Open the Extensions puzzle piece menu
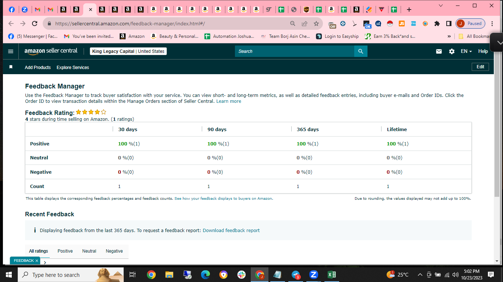Viewport: 503px width, 282px height. coord(437,23)
